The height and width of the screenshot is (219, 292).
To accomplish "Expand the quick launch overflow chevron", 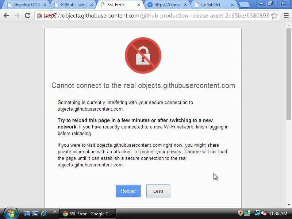I will pyautogui.click(x=54, y=212).
